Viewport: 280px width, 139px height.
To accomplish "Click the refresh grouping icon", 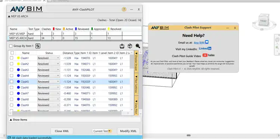I will [x=38, y=46].
